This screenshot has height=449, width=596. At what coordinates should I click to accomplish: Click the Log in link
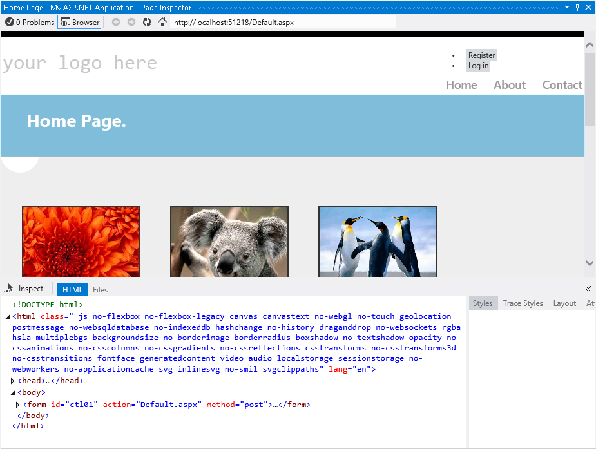[x=479, y=65]
